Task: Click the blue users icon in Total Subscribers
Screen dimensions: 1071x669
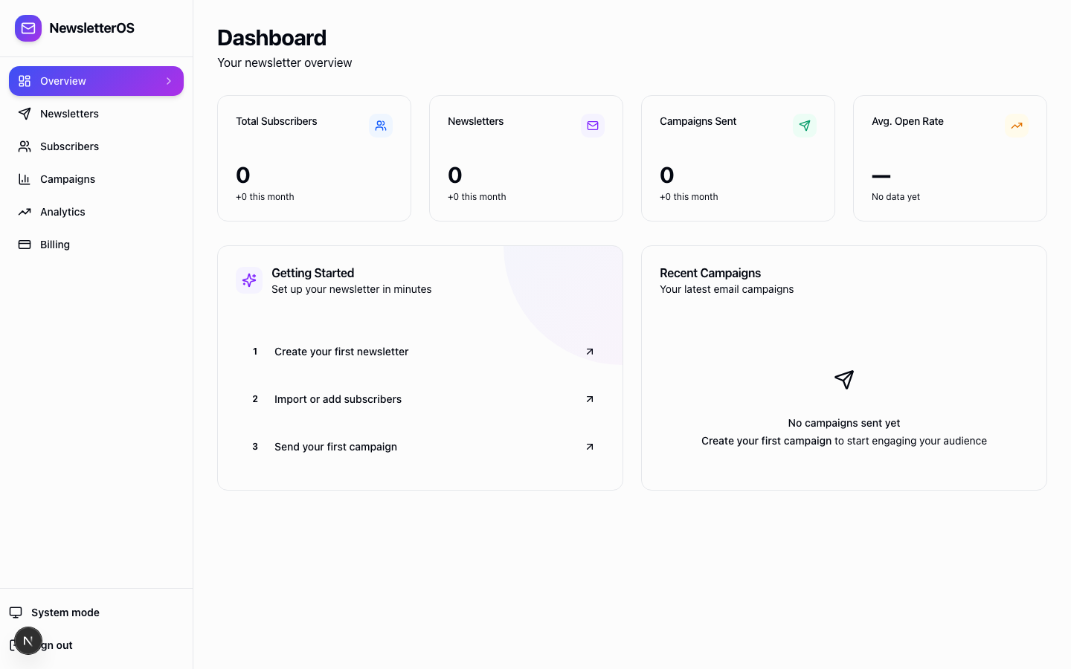Action: click(381, 126)
